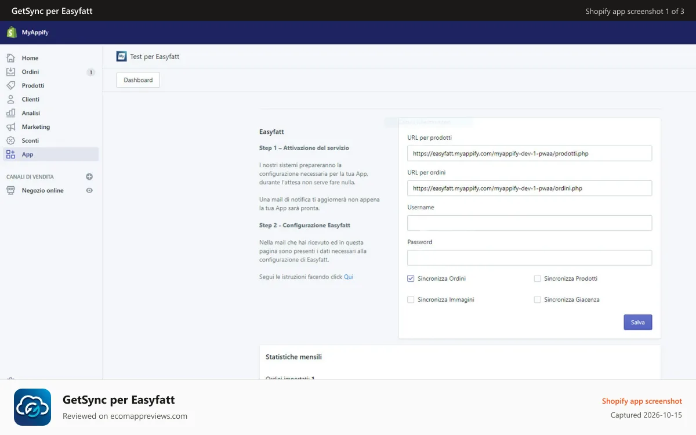This screenshot has width=696, height=435.
Task: Click the GetSync cloud logo at bottom
Action: (32, 407)
